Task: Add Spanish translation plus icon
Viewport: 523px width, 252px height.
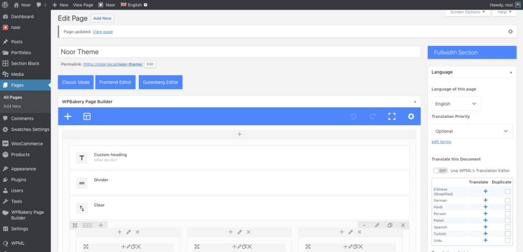Action: click(x=486, y=227)
